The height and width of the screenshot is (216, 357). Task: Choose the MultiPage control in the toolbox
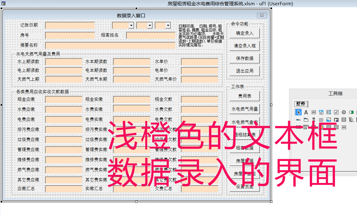click(306, 120)
